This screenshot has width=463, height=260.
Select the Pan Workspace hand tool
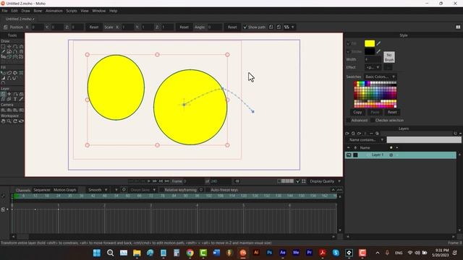(3, 121)
